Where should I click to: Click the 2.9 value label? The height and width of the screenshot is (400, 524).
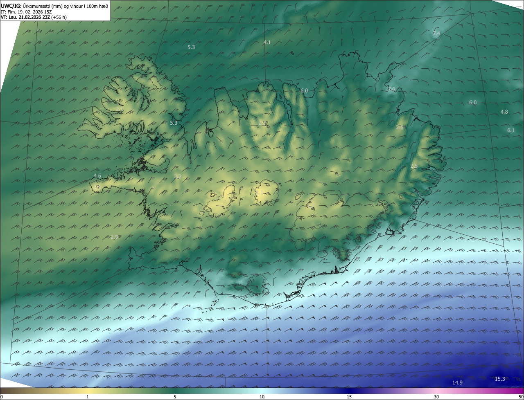(114, 237)
